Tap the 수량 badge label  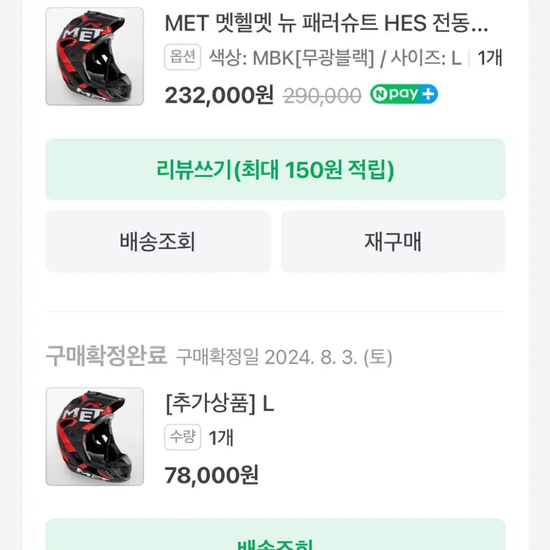click(x=183, y=437)
